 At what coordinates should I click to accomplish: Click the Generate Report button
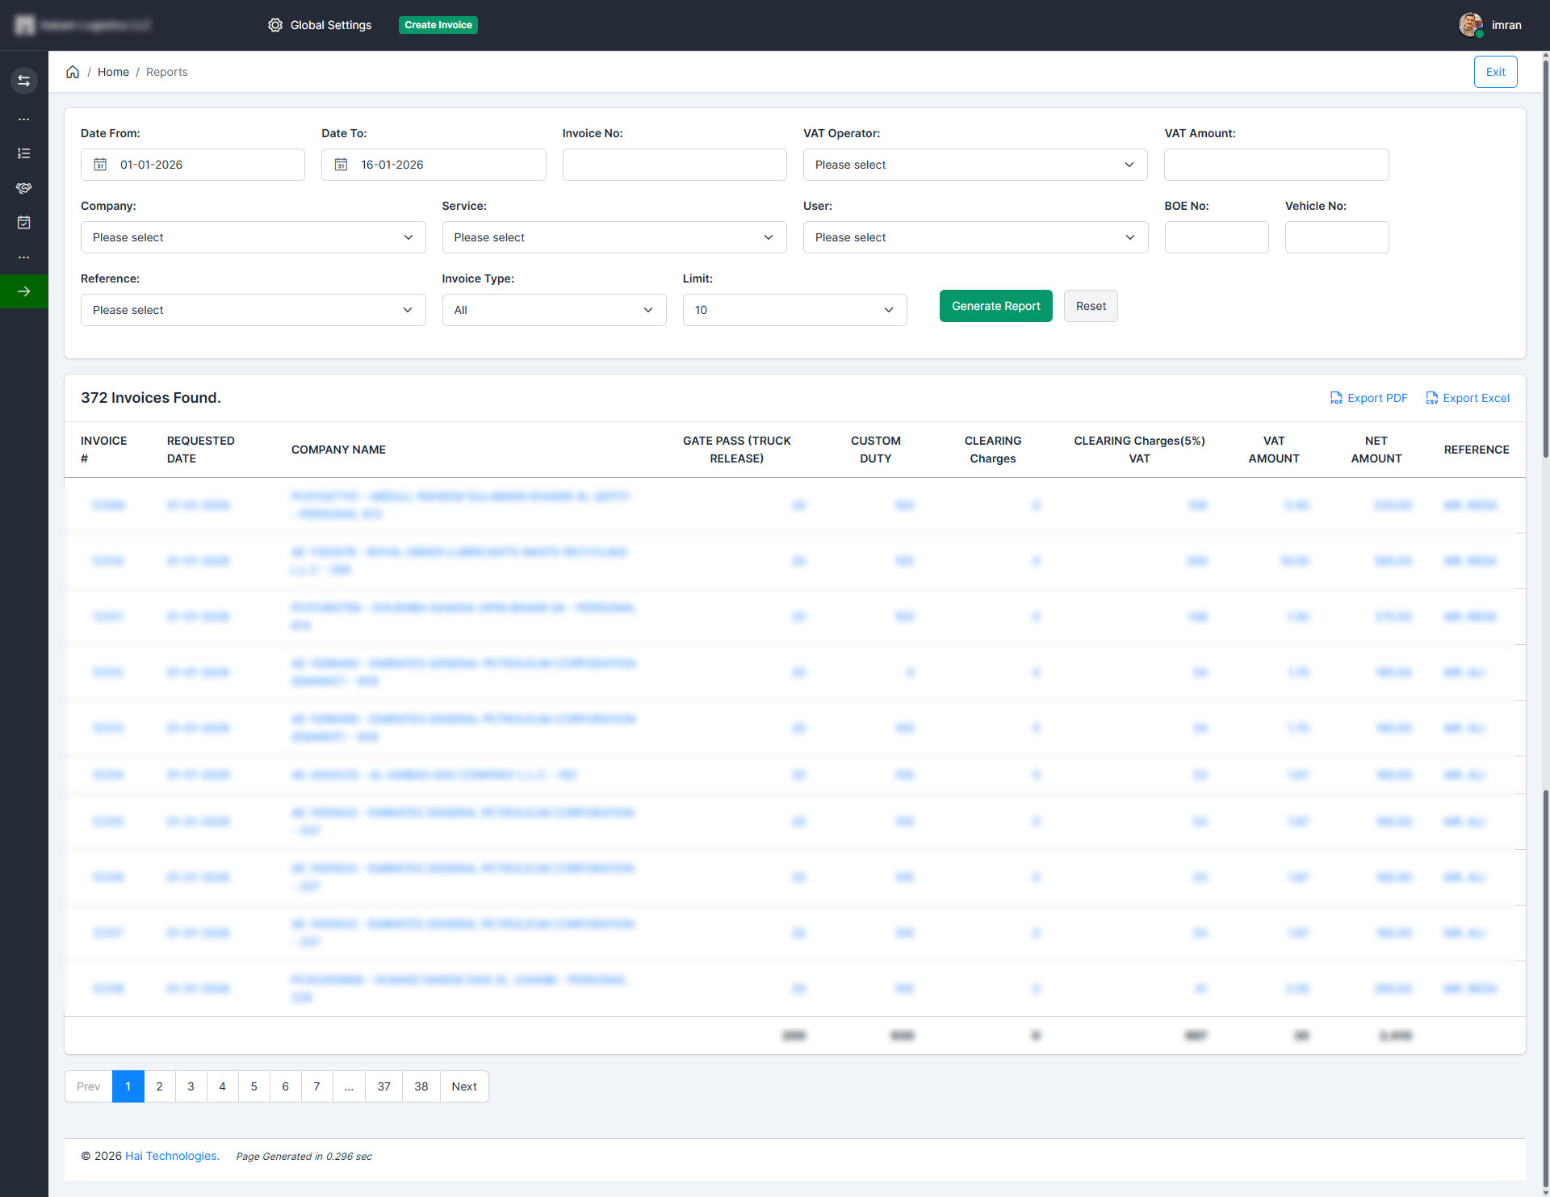(x=995, y=306)
